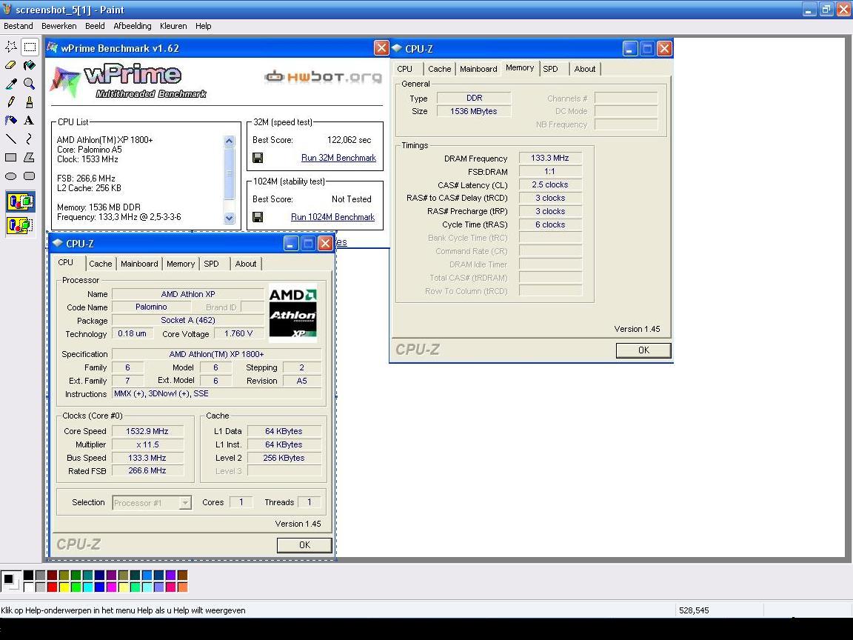The width and height of the screenshot is (853, 640).
Task: Open About tab in Memory CPU-Z window
Action: pyautogui.click(x=585, y=69)
